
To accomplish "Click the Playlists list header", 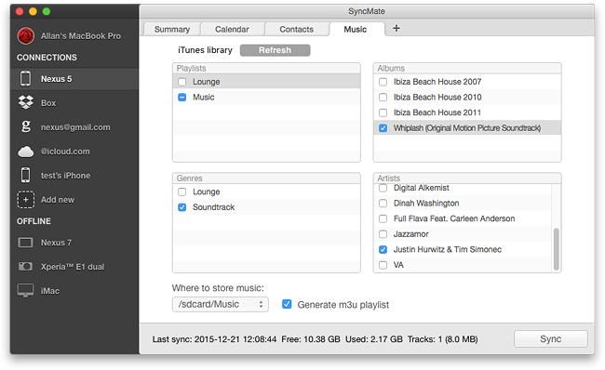I will tap(266, 68).
